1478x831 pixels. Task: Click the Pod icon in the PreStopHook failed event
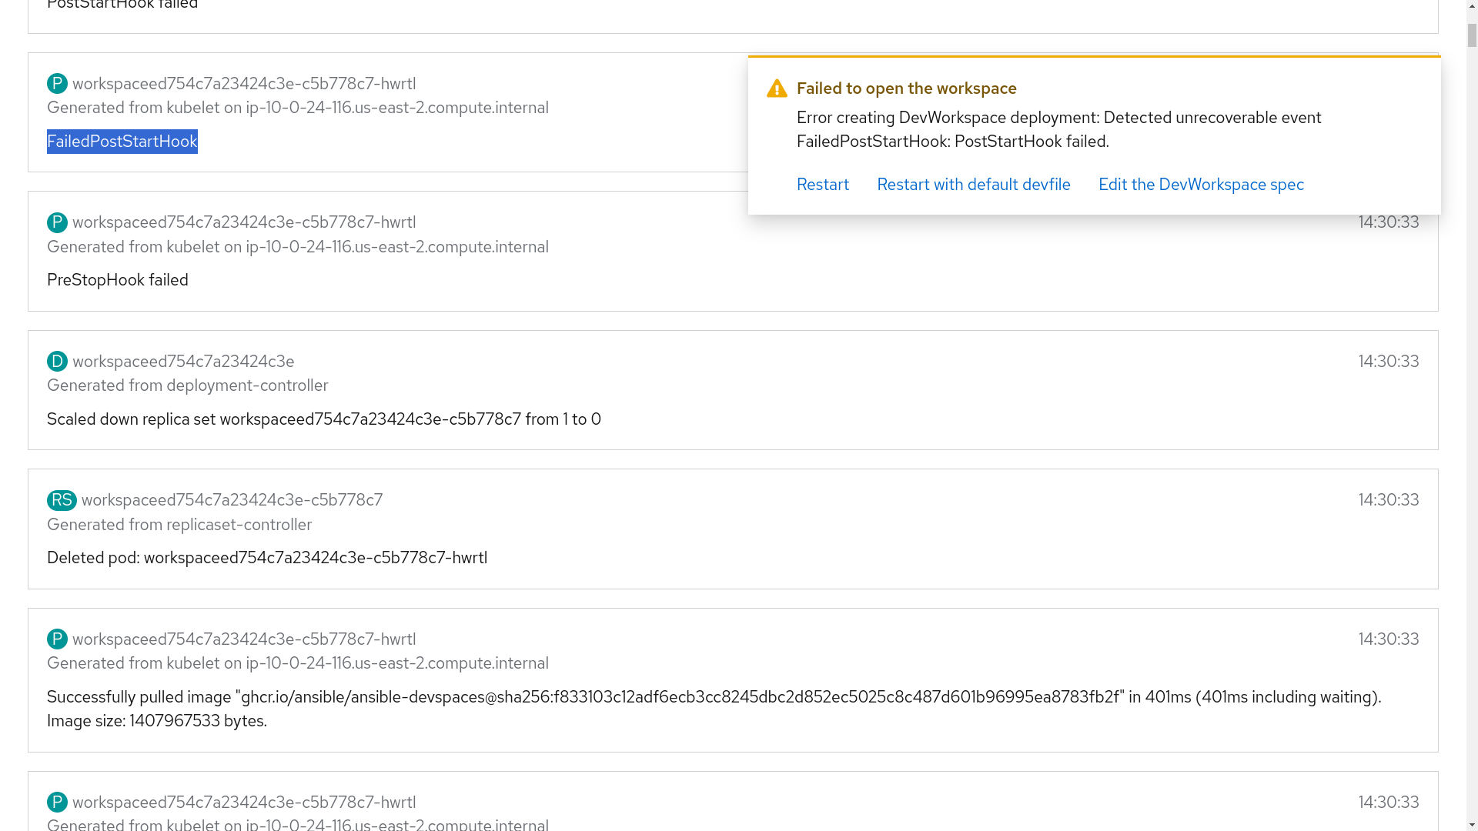point(57,222)
